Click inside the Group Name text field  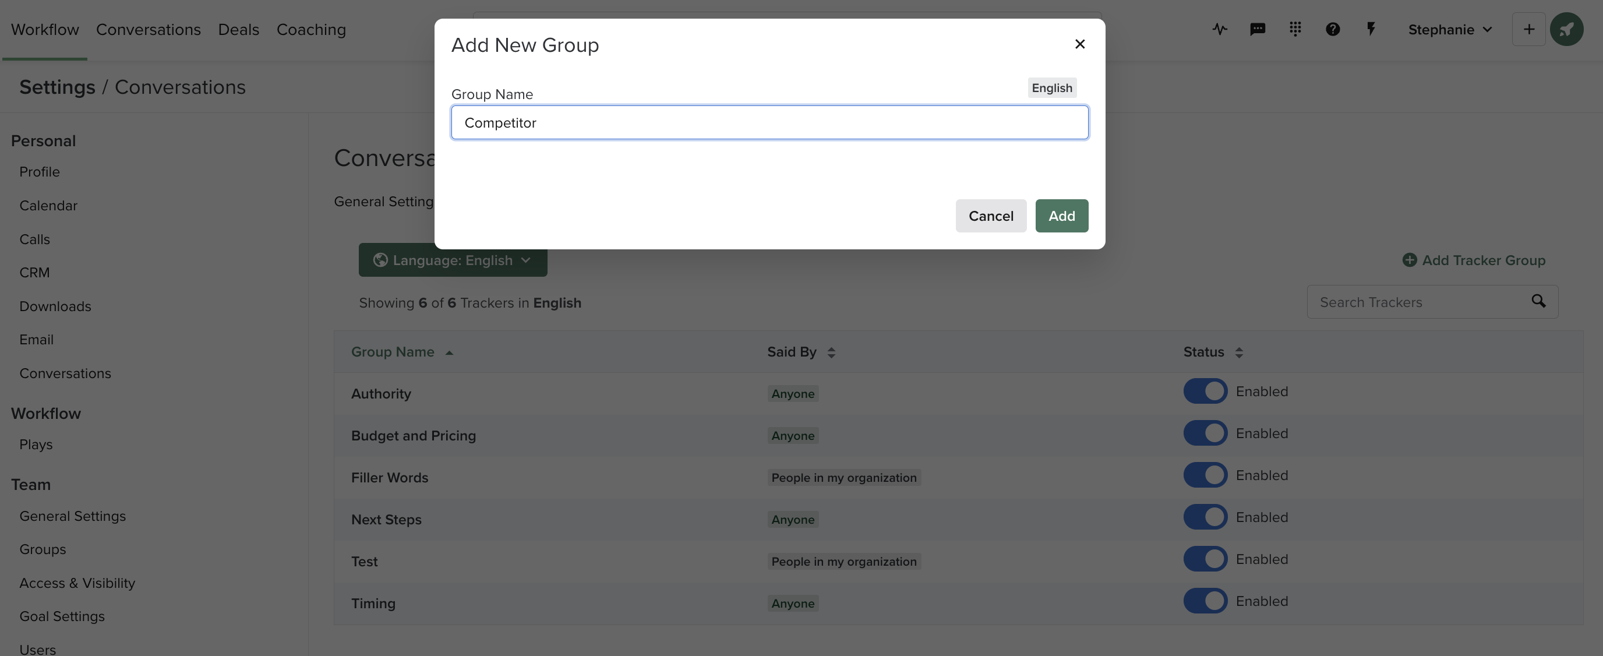click(769, 122)
